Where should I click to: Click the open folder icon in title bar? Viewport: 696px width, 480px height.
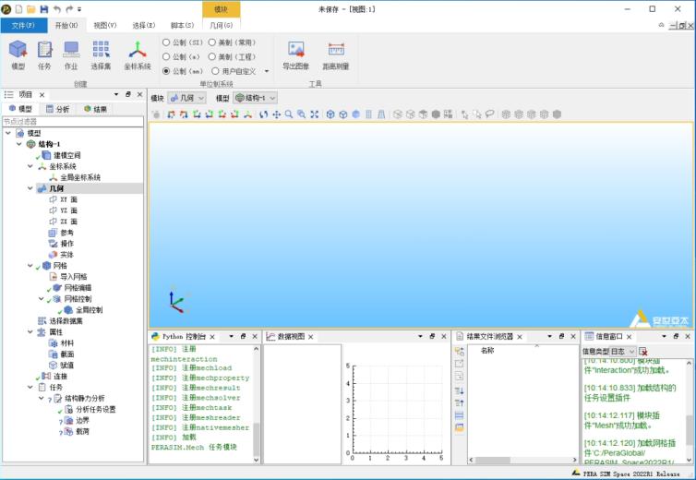tap(31, 9)
